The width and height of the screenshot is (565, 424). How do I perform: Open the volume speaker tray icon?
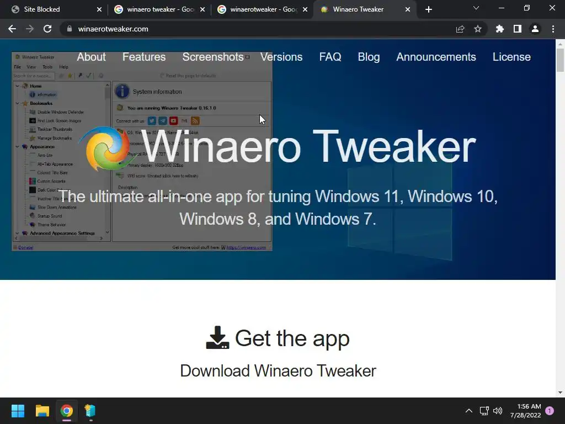pos(498,411)
